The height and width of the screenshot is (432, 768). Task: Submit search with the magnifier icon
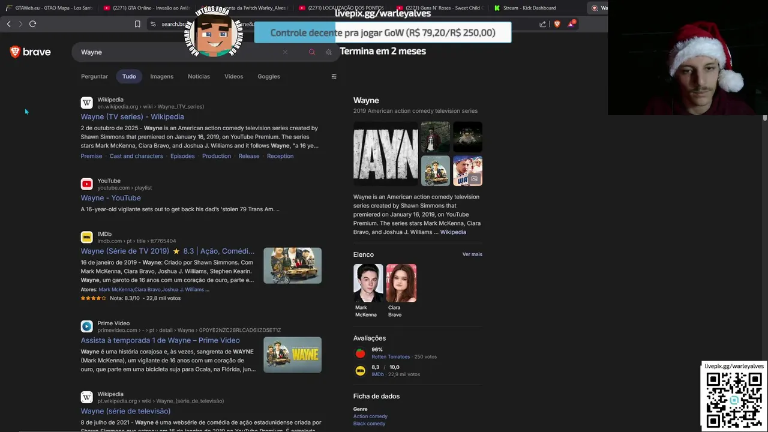click(x=311, y=52)
